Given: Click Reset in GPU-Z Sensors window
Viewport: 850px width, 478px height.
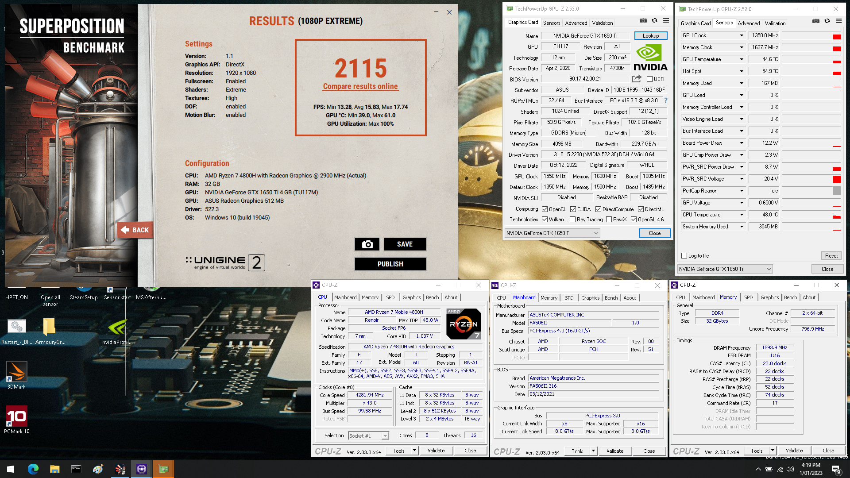Looking at the screenshot, I should tap(831, 256).
